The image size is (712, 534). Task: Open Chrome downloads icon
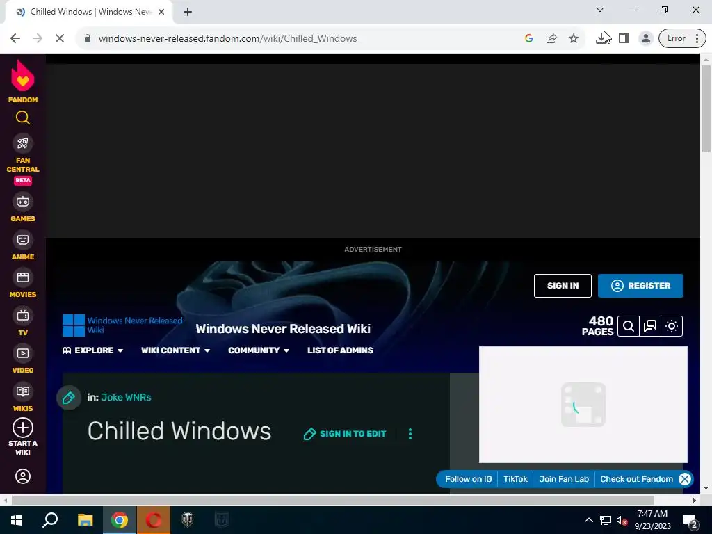click(x=602, y=39)
